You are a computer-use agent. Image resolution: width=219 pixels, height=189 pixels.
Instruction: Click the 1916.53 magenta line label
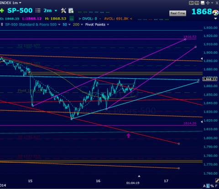[190, 37]
